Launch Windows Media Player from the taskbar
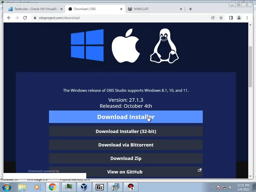 37,187
